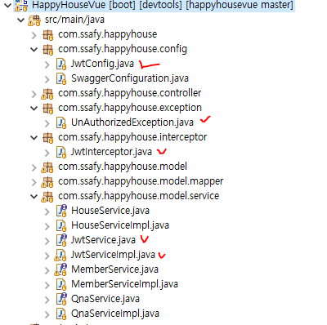The width and height of the screenshot is (327, 325).
Task: Expand the com.ssafy.happyhouse.controller package
Action: (34, 94)
